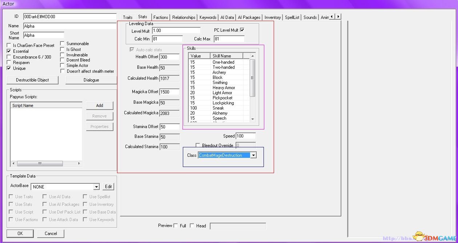Uncheck the Essential checkbox
Screen dimensions: 458x243
point(9,51)
